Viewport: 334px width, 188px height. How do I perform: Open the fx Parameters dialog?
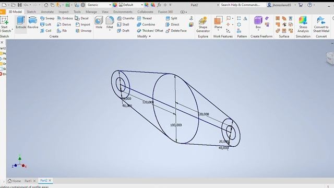pos(159,5)
